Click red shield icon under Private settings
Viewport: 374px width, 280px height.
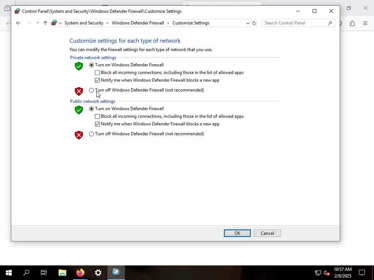pyautogui.click(x=79, y=91)
